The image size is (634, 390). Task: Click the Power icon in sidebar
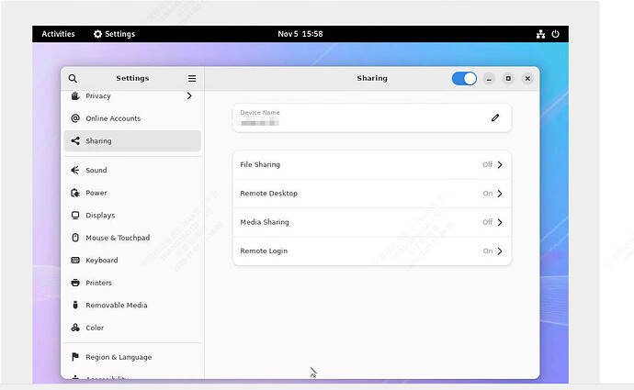click(75, 193)
